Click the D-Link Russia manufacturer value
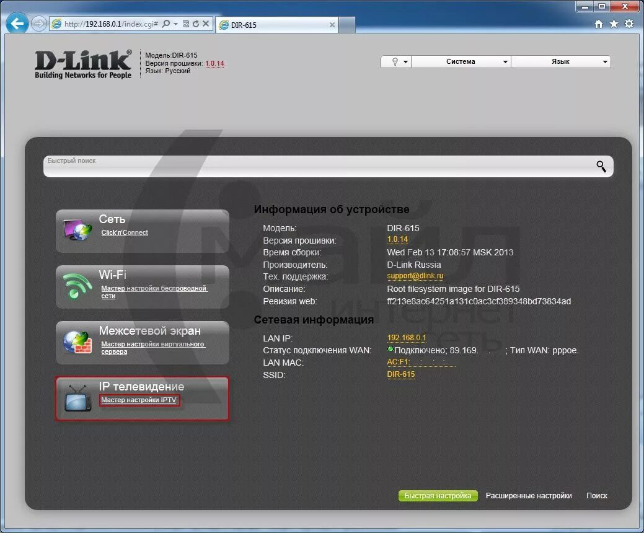 pyautogui.click(x=414, y=265)
